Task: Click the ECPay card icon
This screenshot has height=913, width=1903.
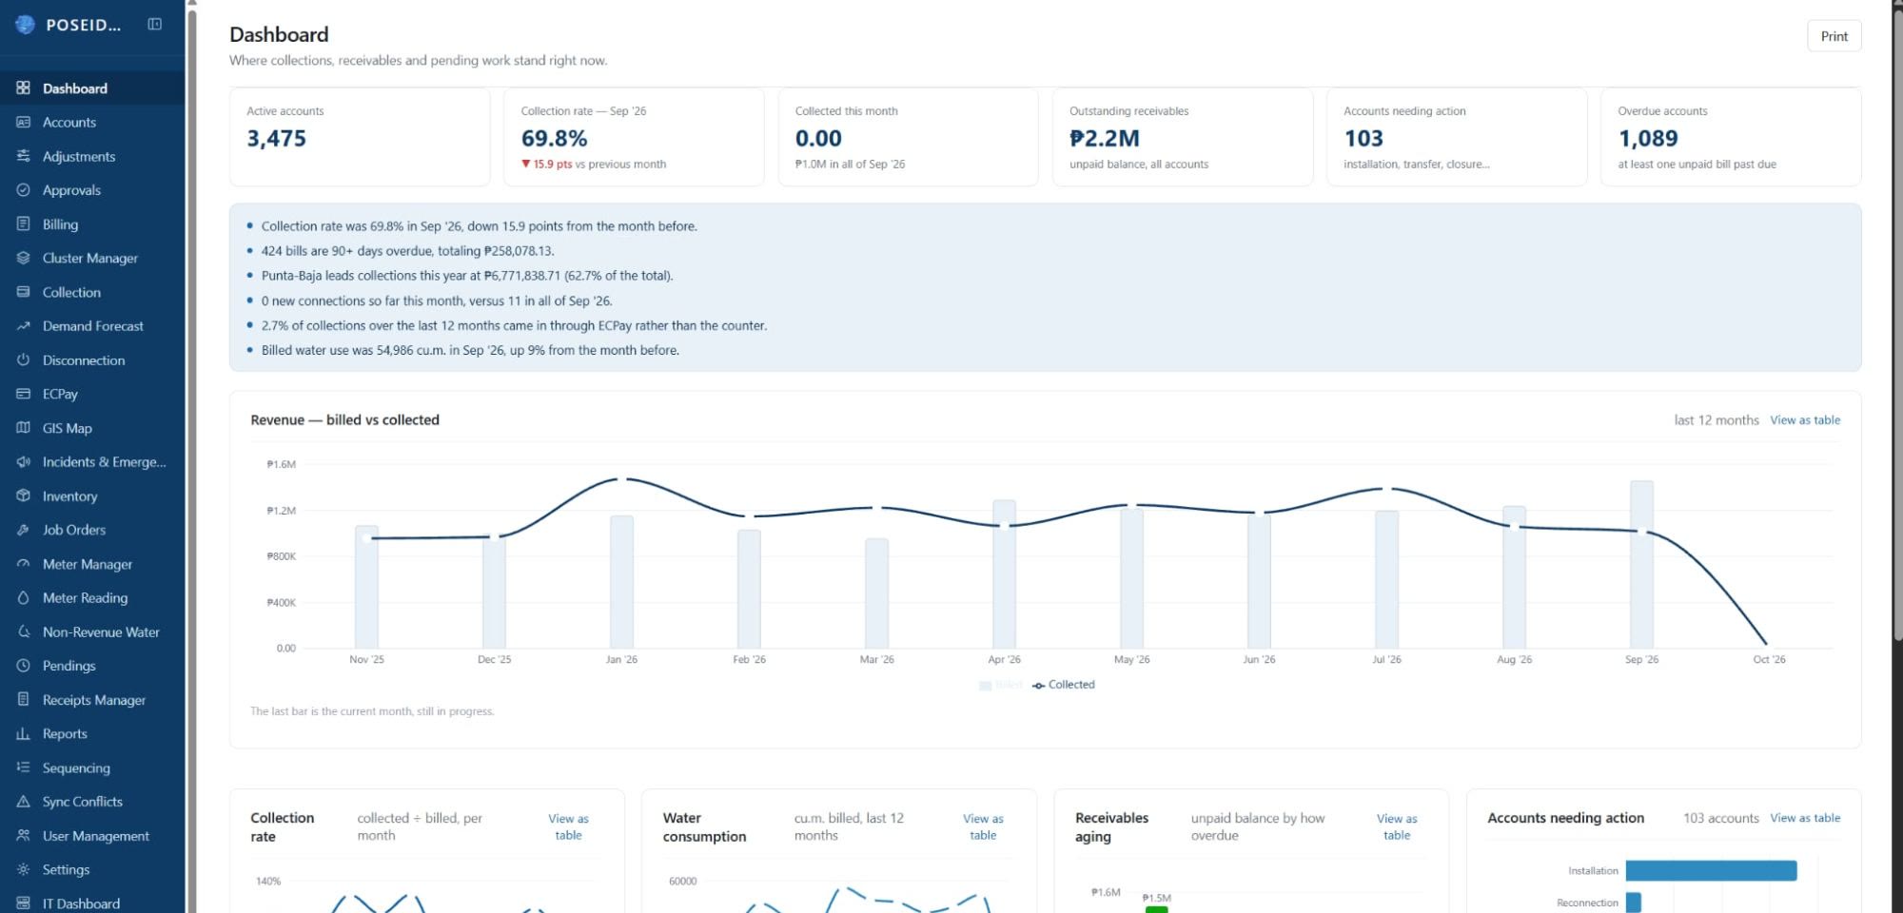Action: 24,394
